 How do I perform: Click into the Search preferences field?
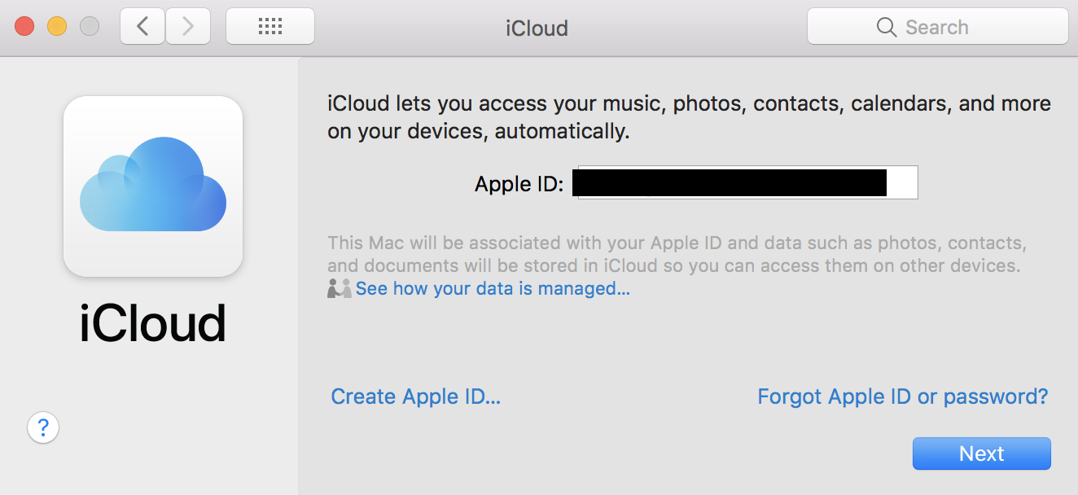click(x=953, y=27)
